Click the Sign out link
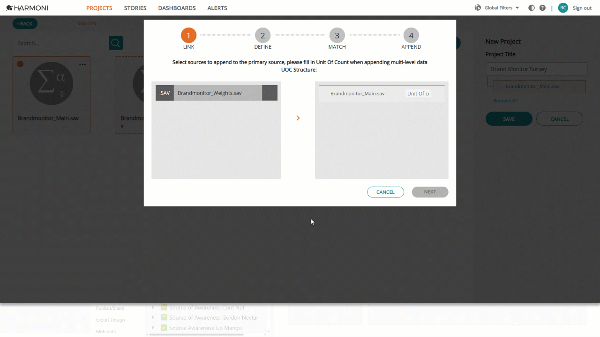The height and width of the screenshot is (337, 600). (x=582, y=8)
